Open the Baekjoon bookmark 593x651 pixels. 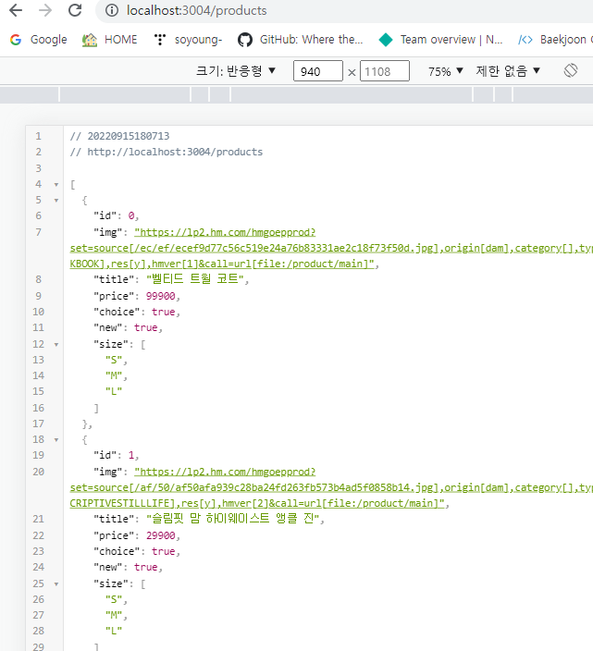(555, 40)
